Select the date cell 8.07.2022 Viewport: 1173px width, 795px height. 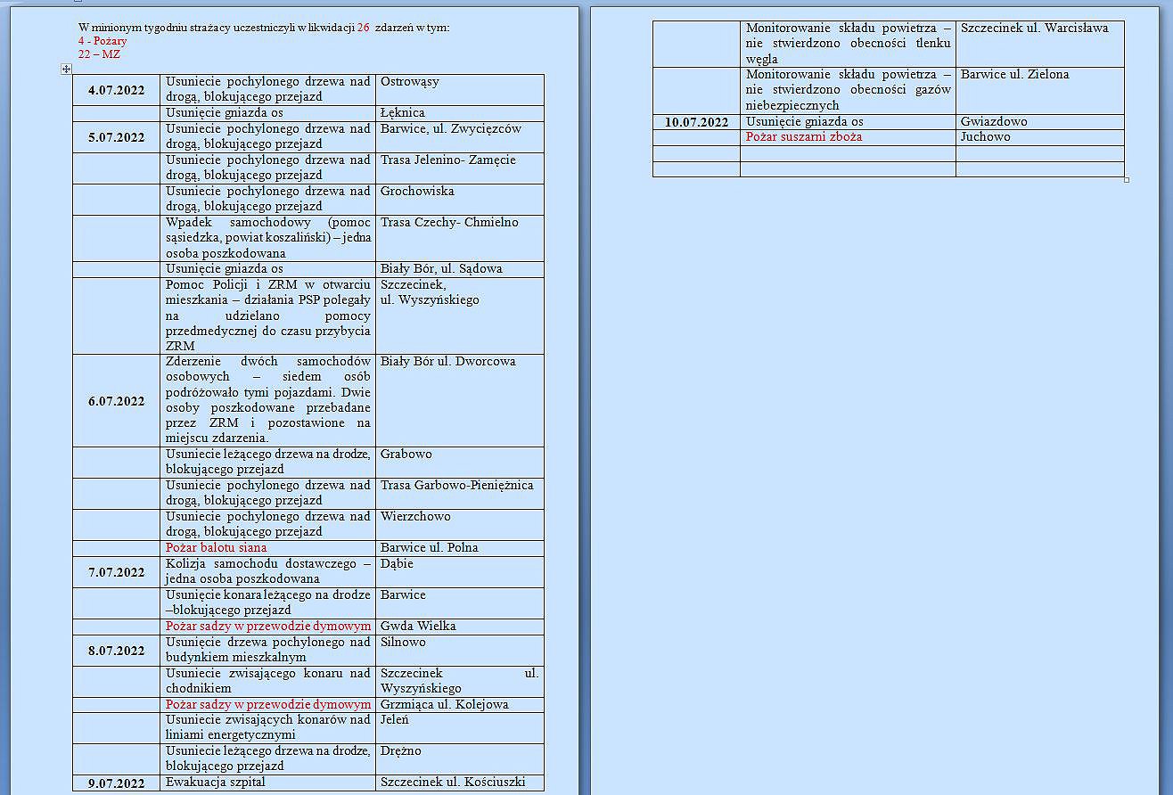[117, 651]
